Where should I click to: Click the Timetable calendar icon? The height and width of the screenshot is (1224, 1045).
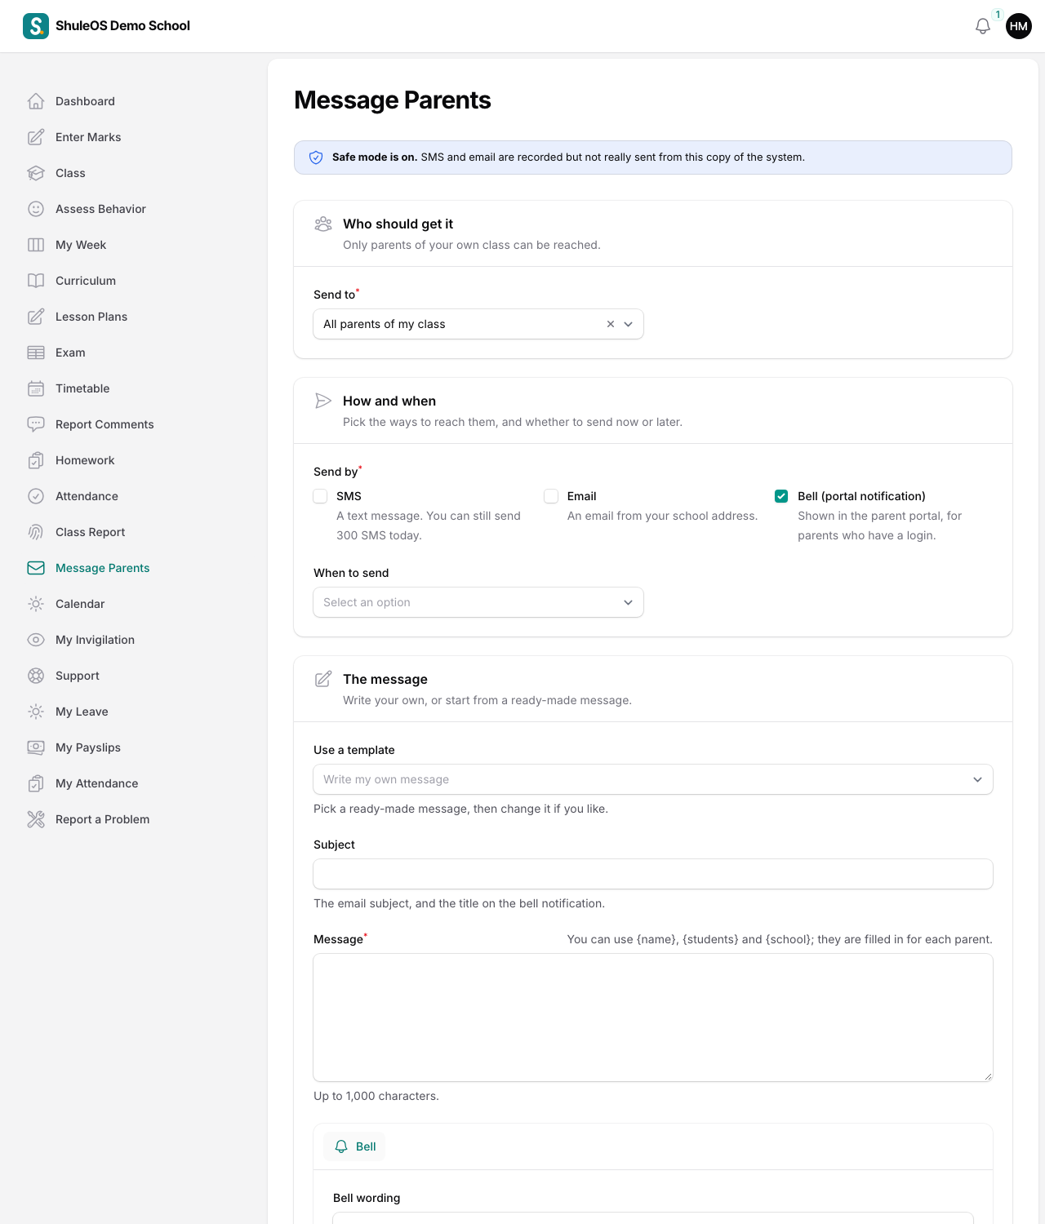(x=36, y=388)
